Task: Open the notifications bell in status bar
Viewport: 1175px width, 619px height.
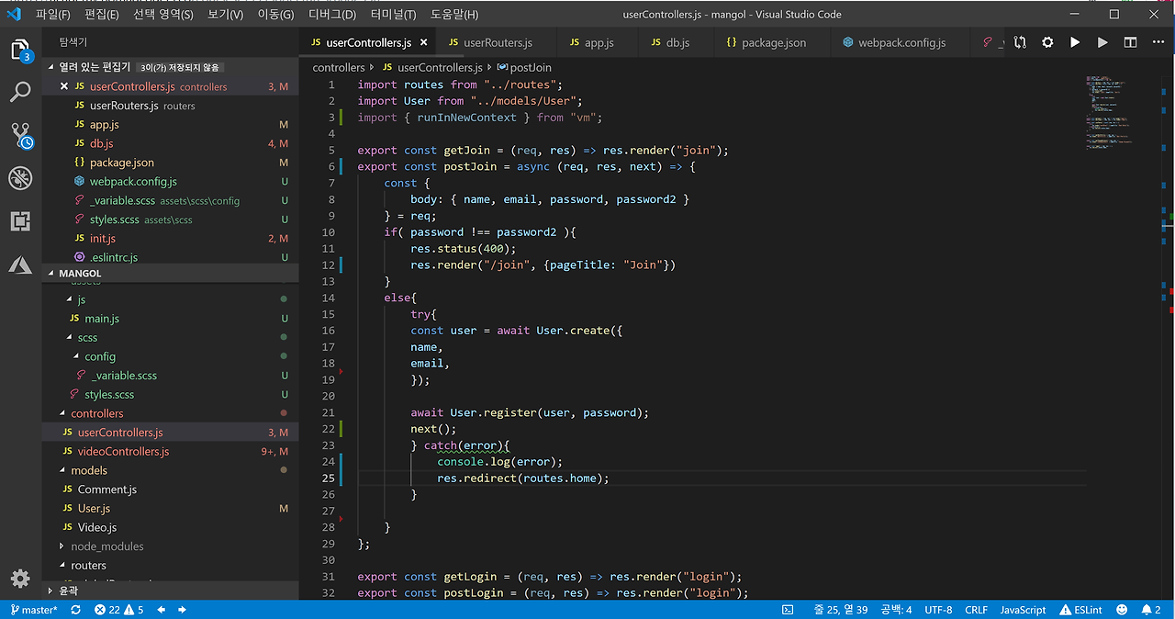Action: pos(1147,610)
